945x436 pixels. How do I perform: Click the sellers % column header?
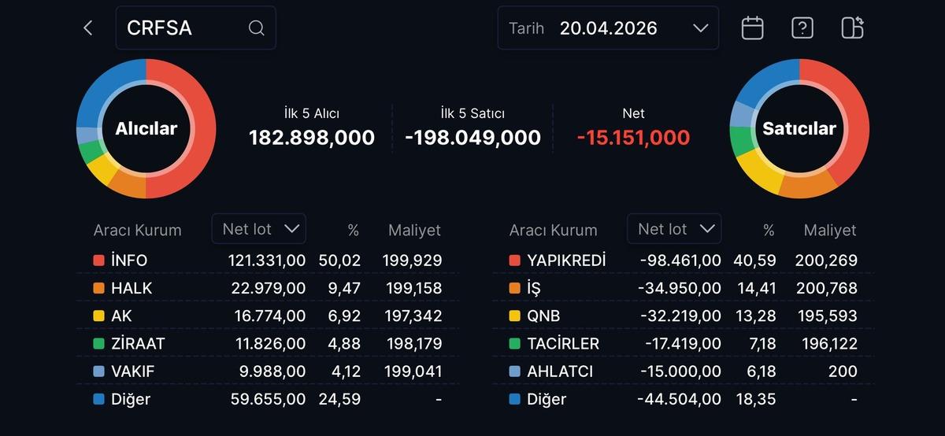point(769,231)
